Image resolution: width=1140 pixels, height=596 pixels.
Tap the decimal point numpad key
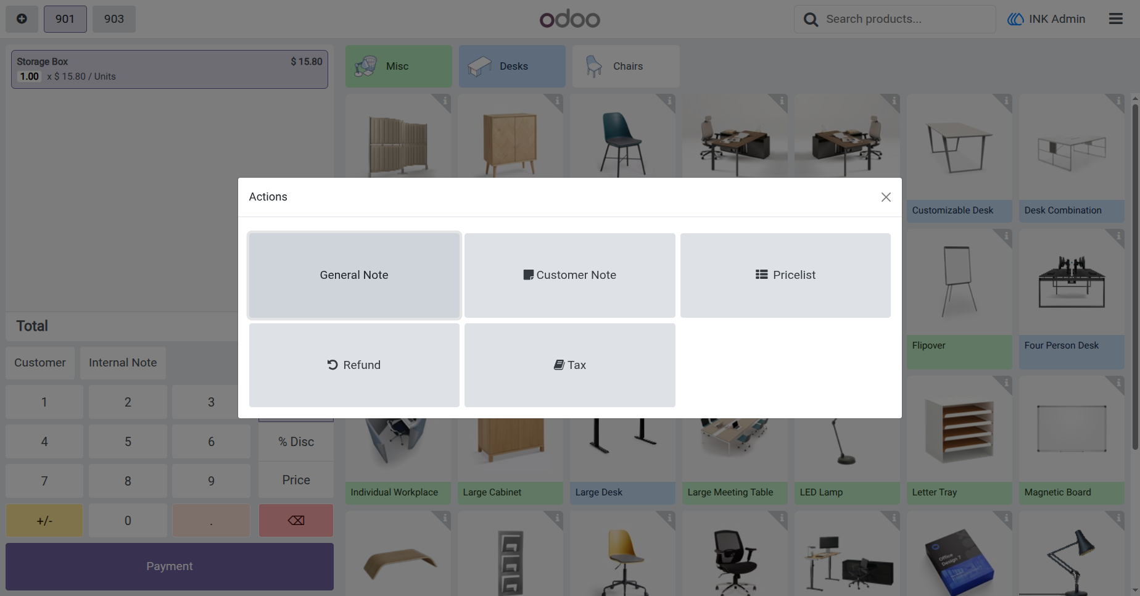[x=211, y=520]
